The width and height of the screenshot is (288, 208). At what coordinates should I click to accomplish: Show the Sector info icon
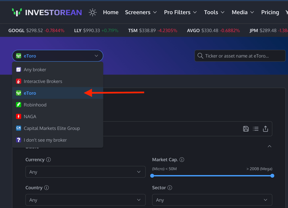point(170,188)
